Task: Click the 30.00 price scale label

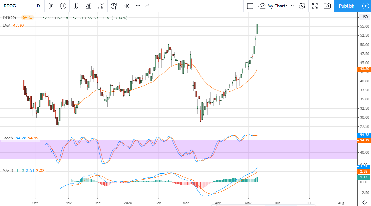Action: pyautogui.click(x=364, y=117)
